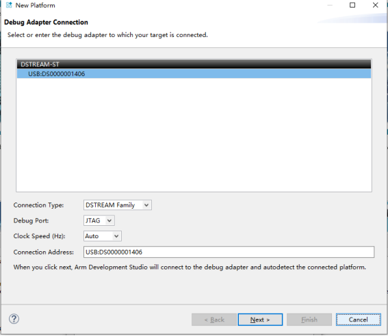Minimize the New Platform window
The height and width of the screenshot is (336, 388).
point(330,5)
